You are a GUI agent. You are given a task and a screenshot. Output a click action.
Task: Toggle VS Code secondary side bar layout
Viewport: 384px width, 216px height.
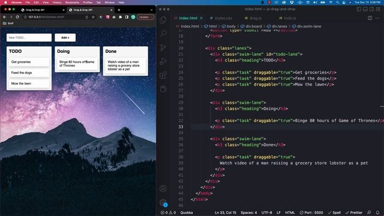click(371, 9)
